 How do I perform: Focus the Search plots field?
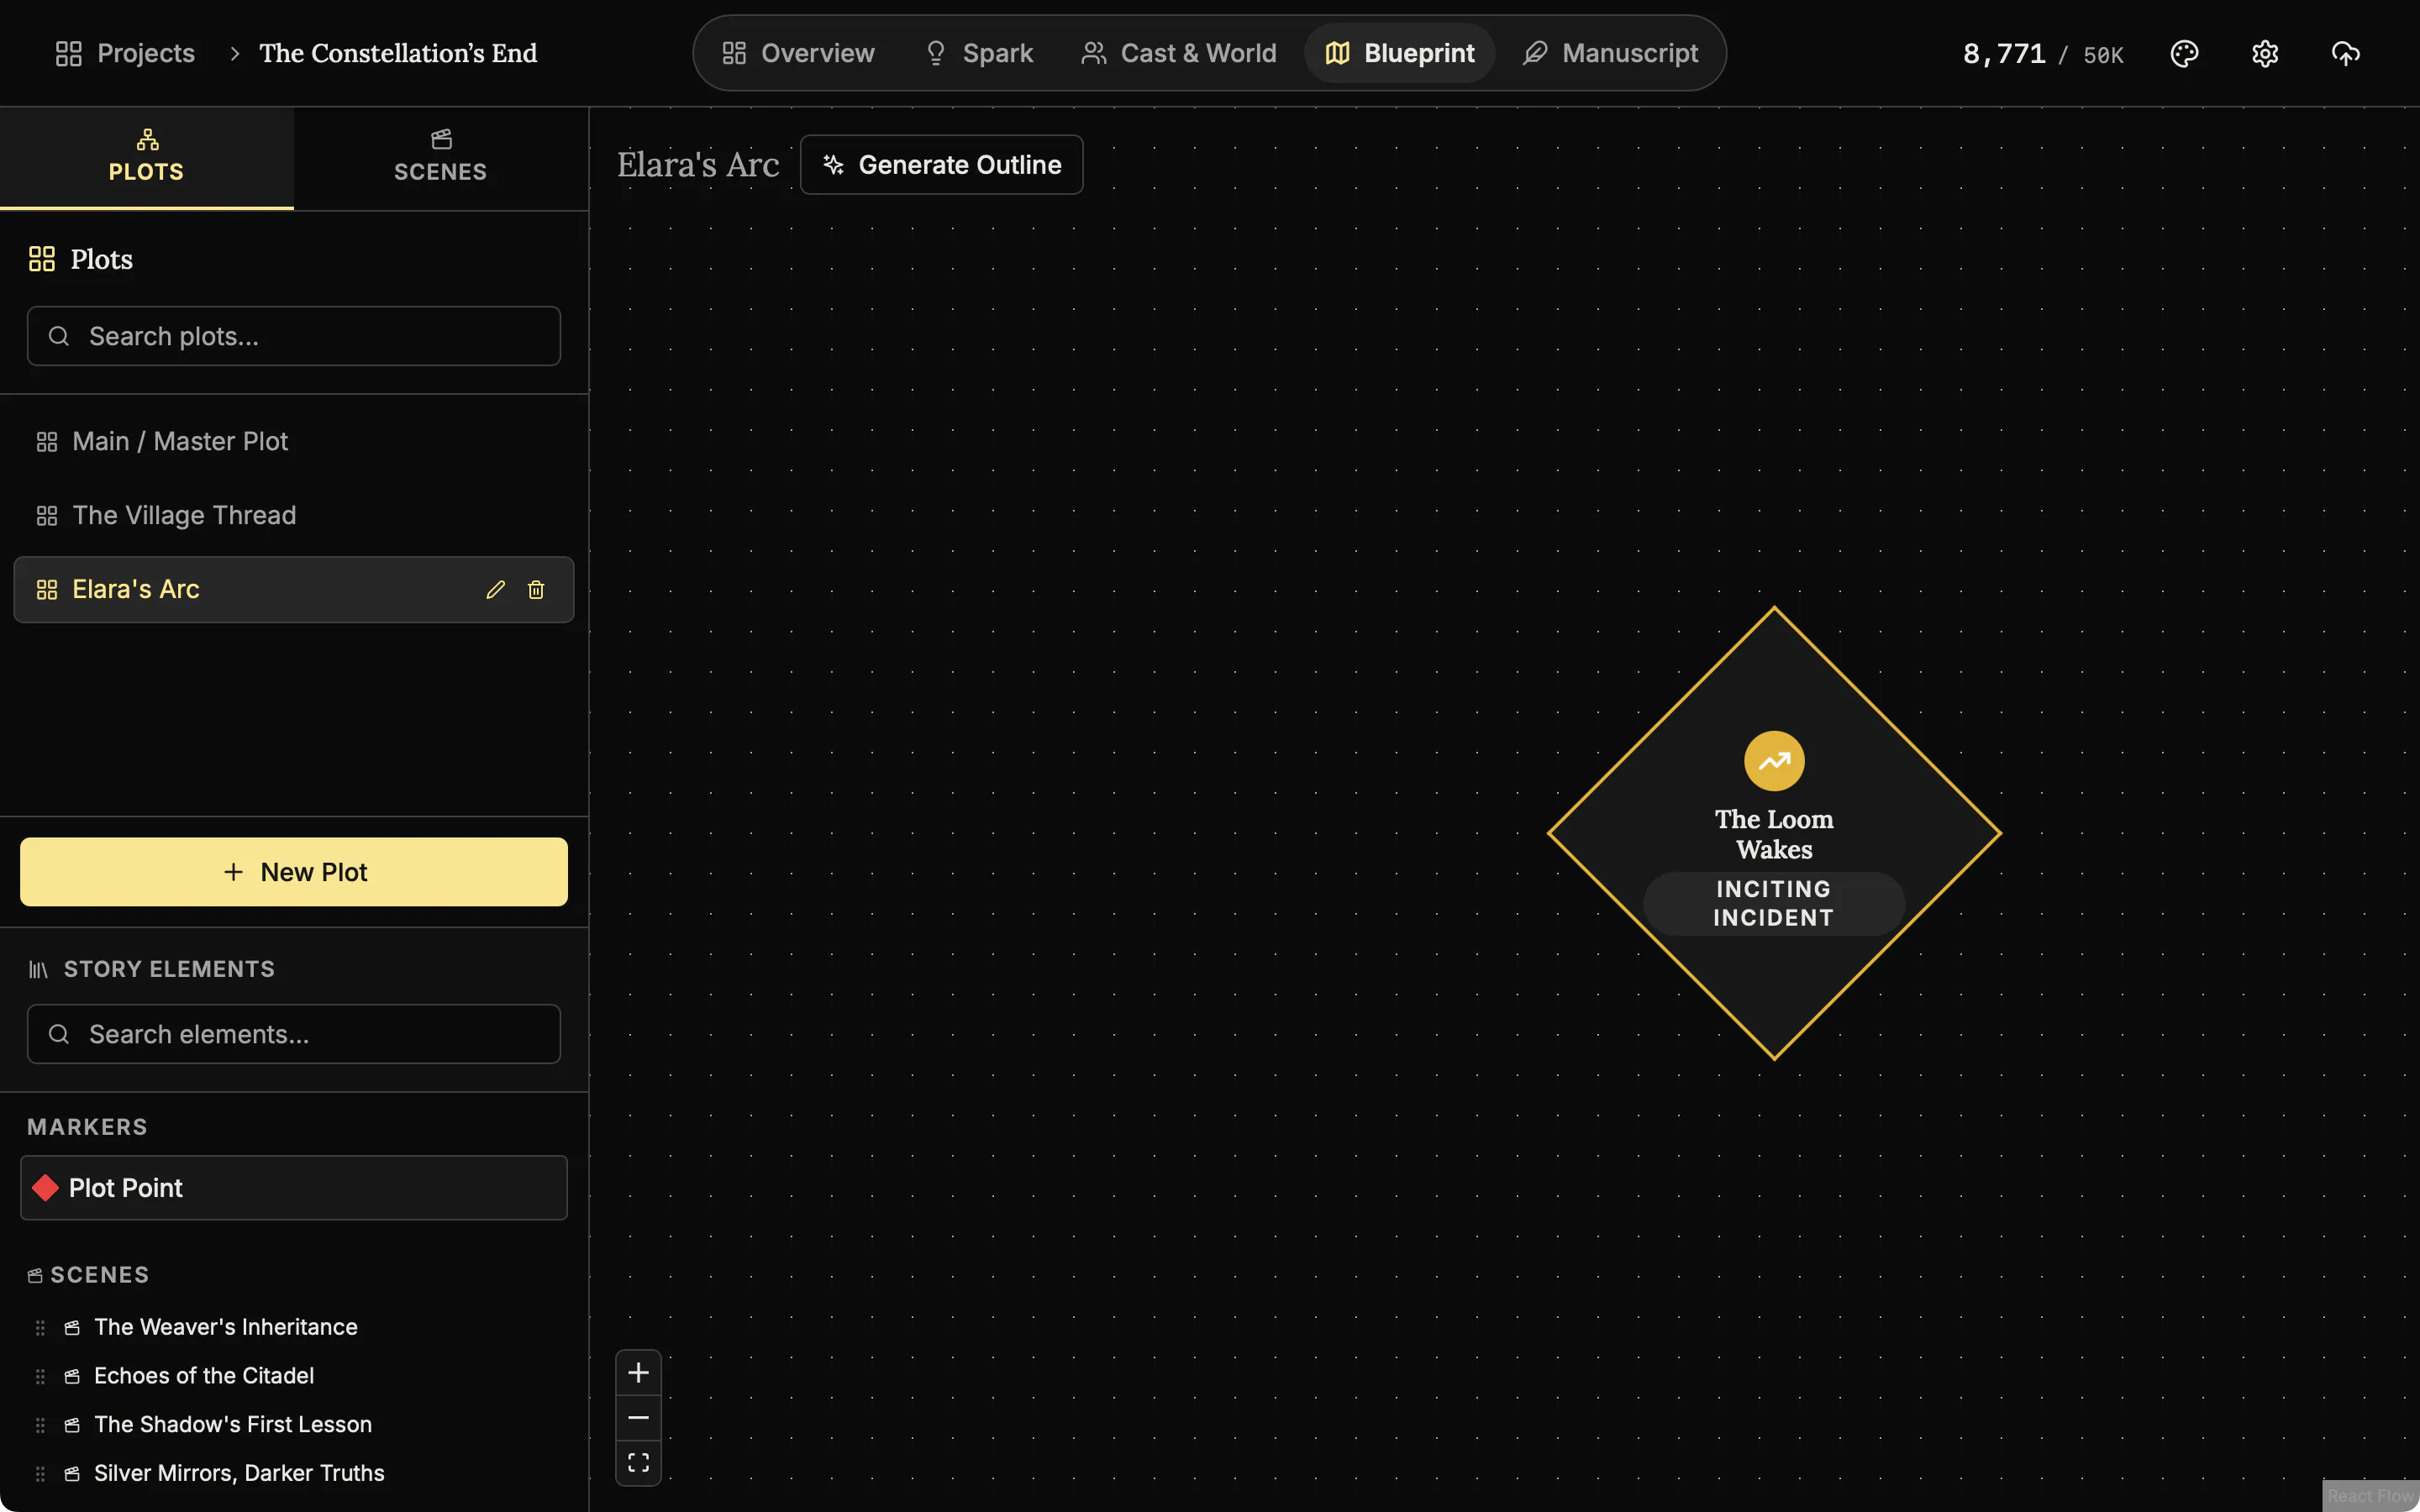pos(294,336)
